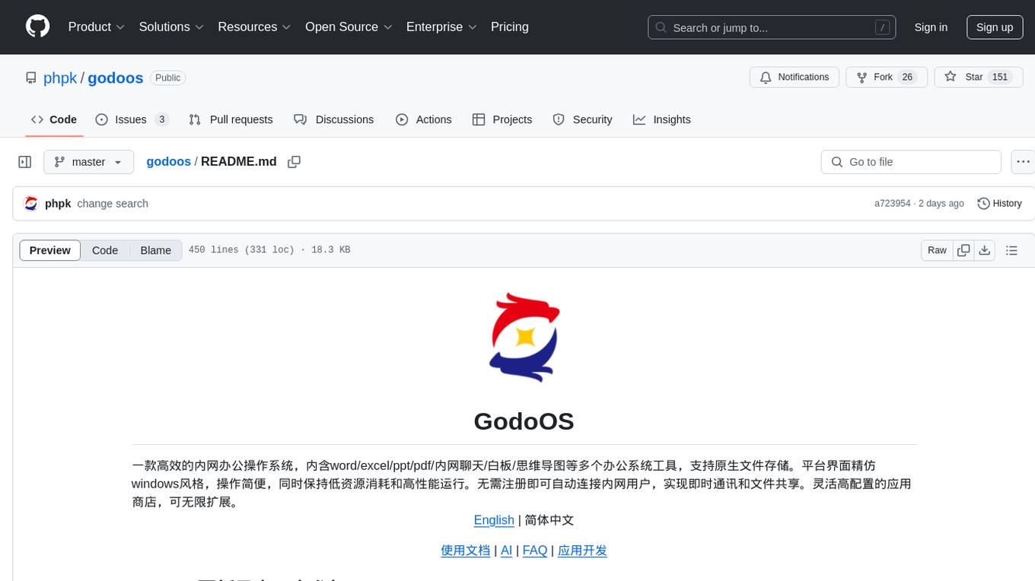The image size is (1035, 581).
Task: Open the Raw file
Action: (x=937, y=250)
